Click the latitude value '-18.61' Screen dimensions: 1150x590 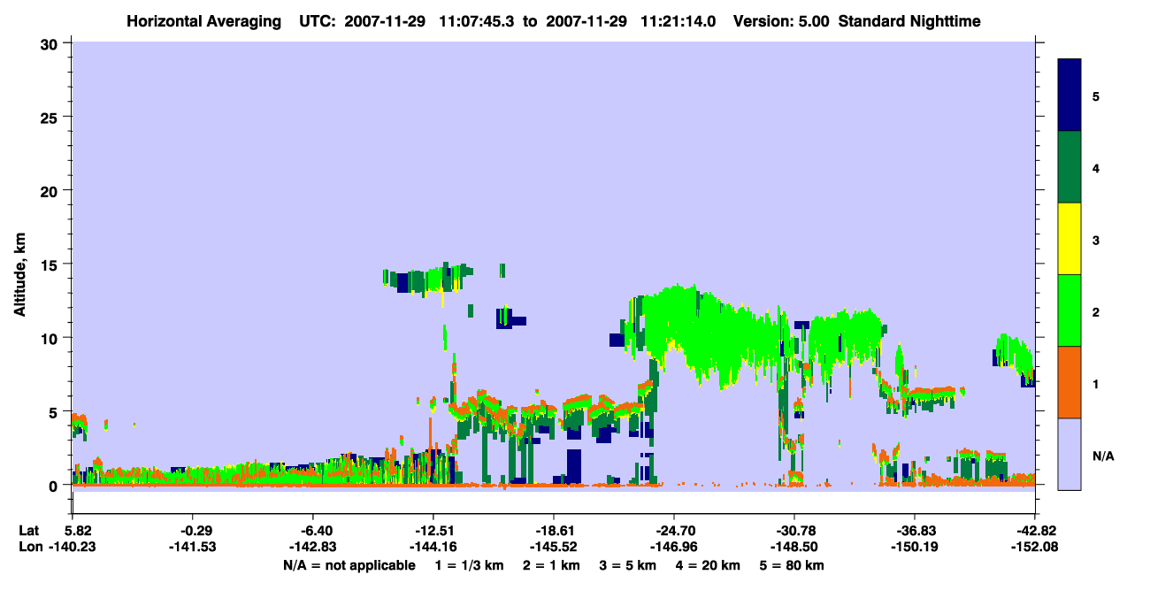pos(554,530)
